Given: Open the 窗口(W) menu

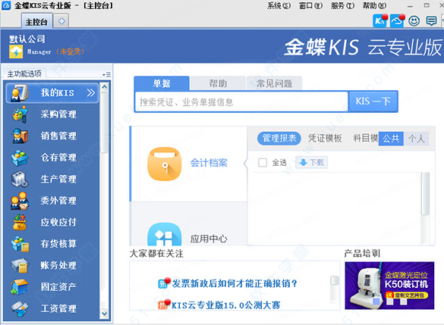Looking at the screenshot, I should [310, 5].
